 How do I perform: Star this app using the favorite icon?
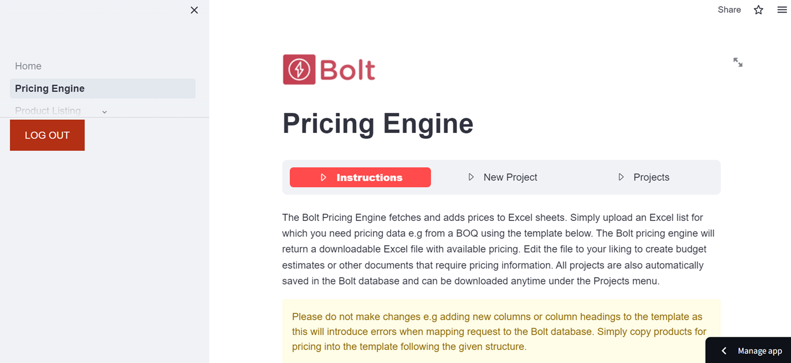(x=758, y=10)
